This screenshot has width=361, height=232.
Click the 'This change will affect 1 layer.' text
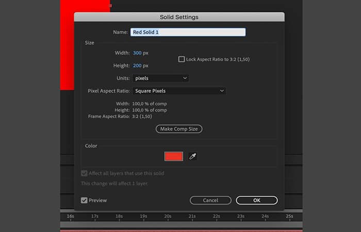click(x=114, y=184)
